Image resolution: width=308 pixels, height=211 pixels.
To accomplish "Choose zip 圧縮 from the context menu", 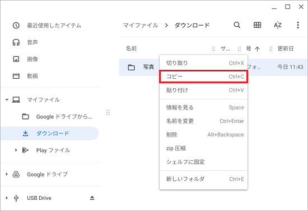I will click(203, 148).
